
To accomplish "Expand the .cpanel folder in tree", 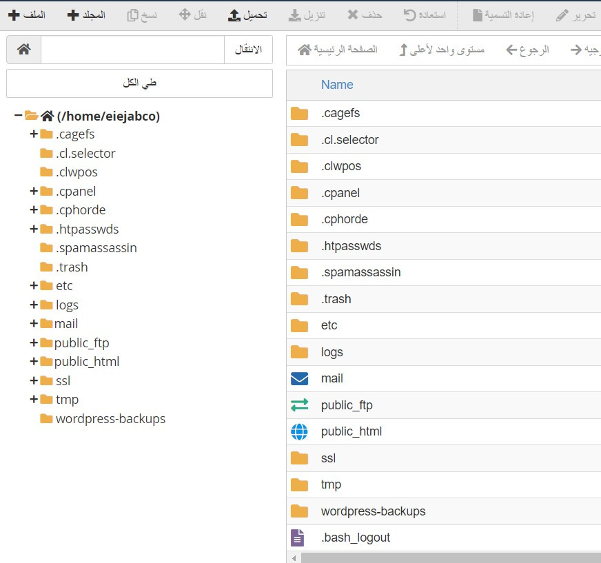I will [x=33, y=191].
